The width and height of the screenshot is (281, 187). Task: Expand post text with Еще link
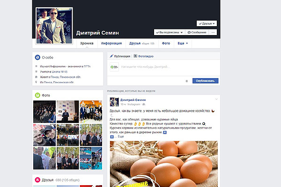click(121, 137)
